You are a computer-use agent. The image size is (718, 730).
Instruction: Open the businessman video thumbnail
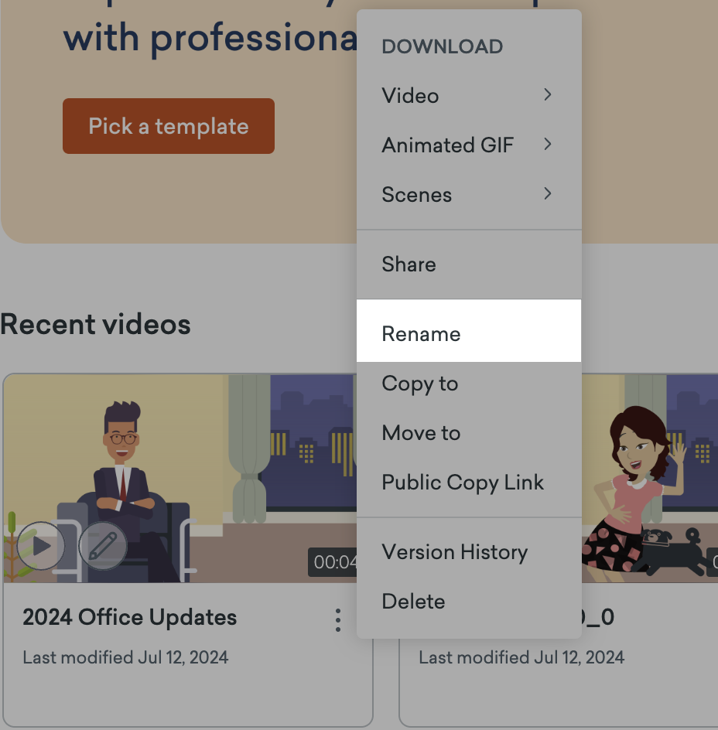180,479
